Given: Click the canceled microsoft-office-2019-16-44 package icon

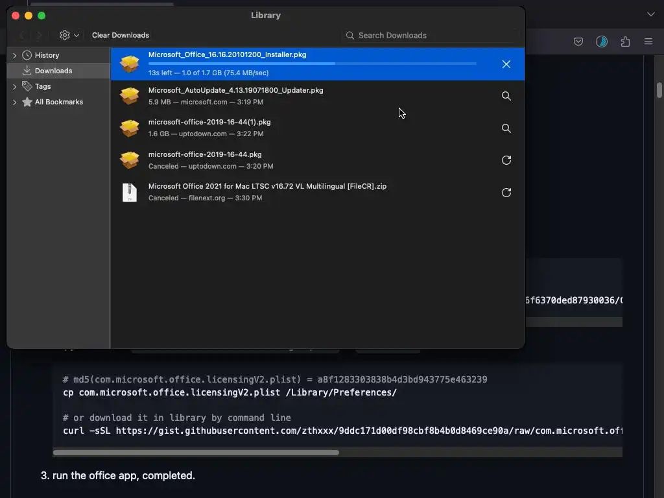Looking at the screenshot, I should [130, 160].
